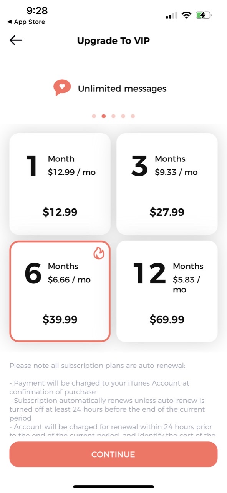Tap the back arrow icon
The width and height of the screenshot is (227, 493).
(x=16, y=40)
